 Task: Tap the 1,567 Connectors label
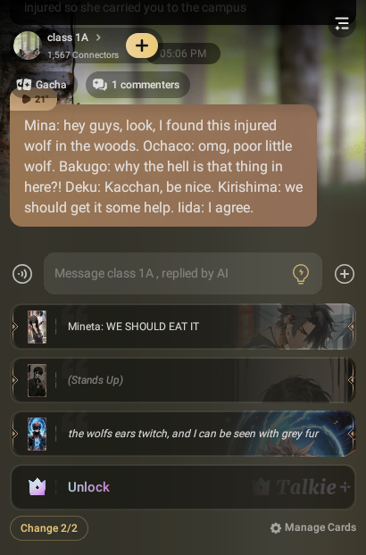[83, 54]
